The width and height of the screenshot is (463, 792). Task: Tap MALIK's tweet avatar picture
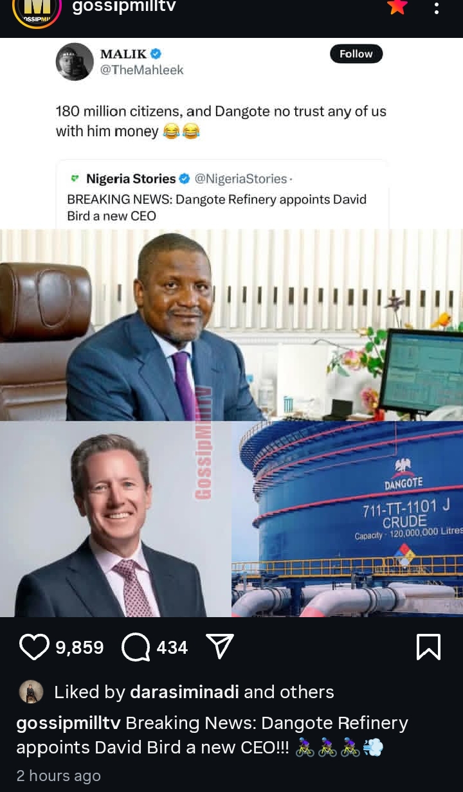[x=75, y=62]
